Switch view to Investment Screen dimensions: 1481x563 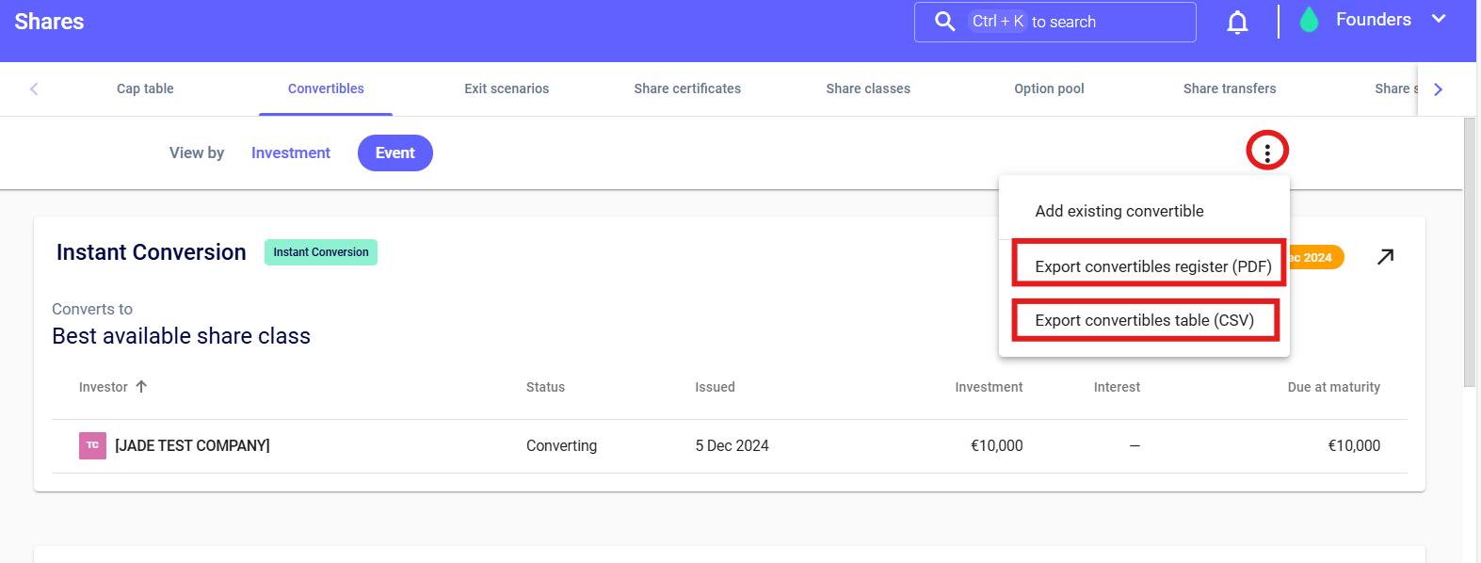(x=290, y=153)
